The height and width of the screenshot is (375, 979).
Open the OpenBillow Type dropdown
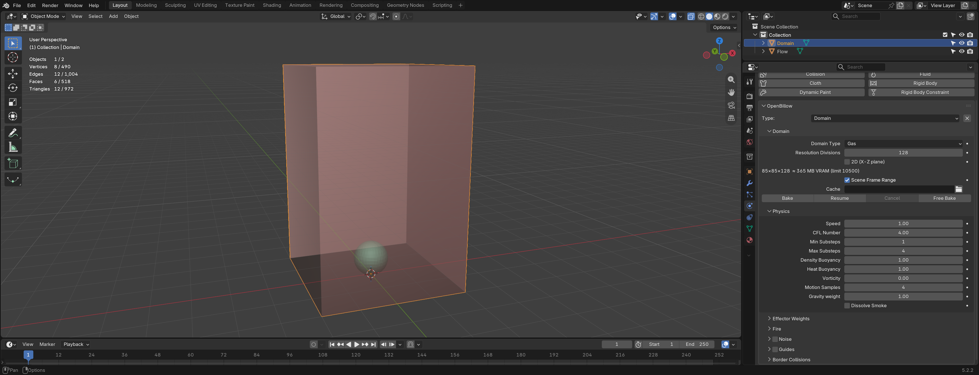coord(885,118)
